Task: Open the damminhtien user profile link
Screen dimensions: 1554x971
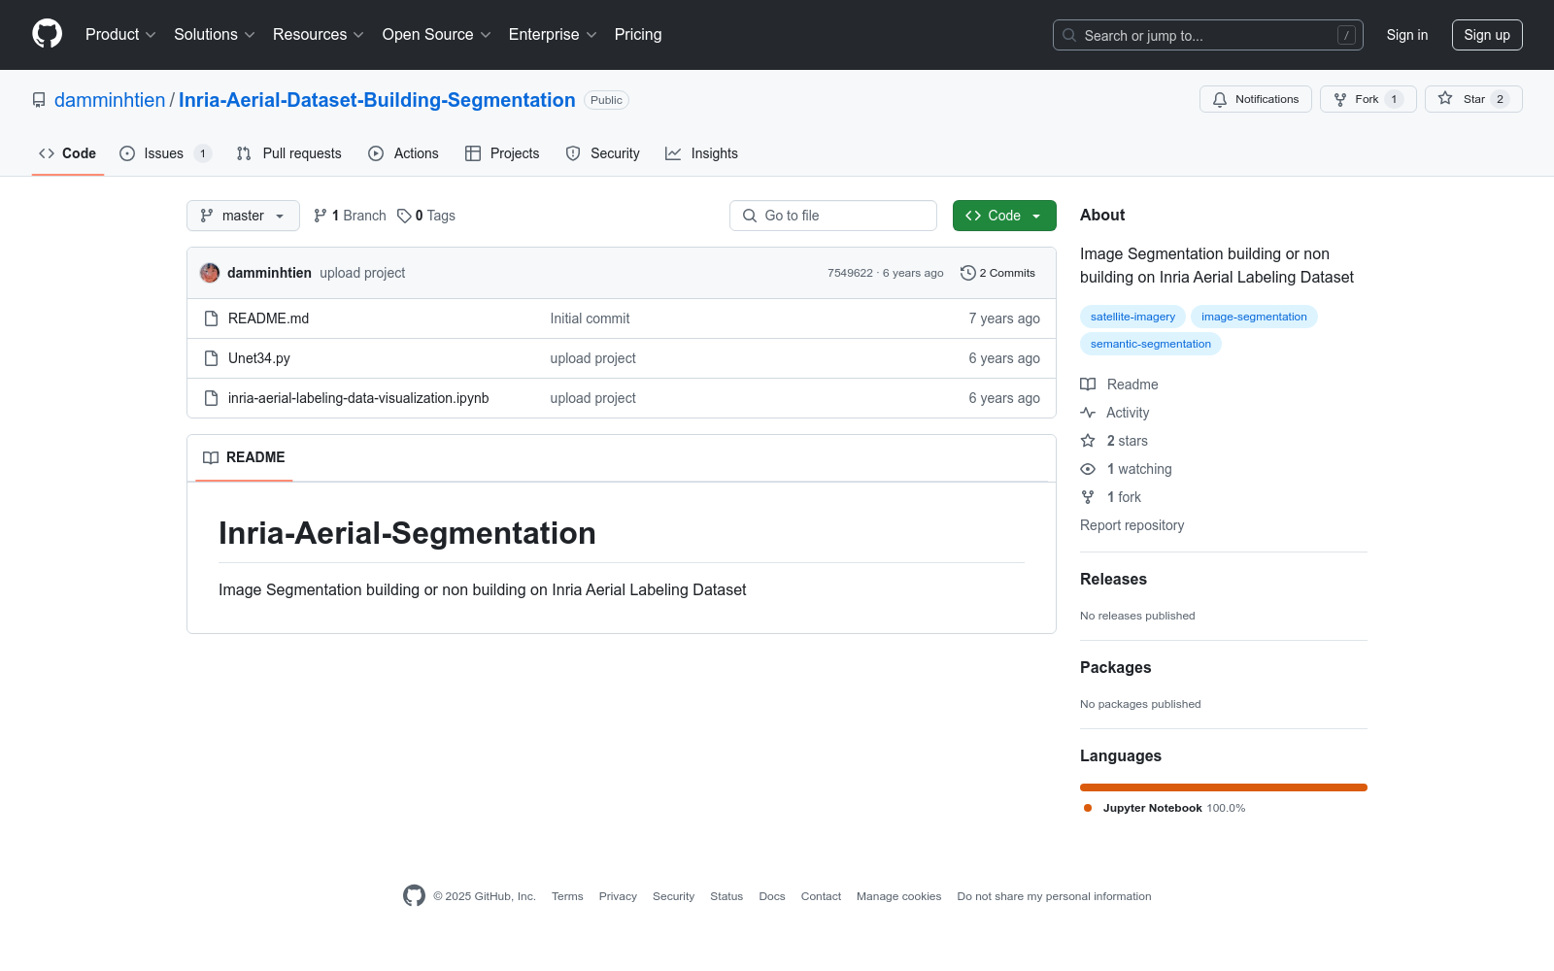Action: point(110,100)
